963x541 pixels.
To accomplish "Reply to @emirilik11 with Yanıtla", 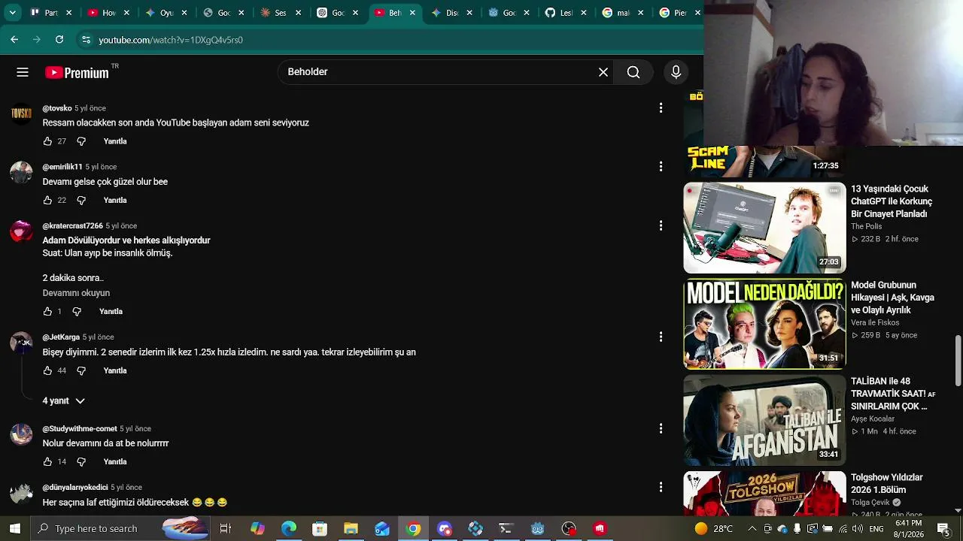I will [115, 201].
